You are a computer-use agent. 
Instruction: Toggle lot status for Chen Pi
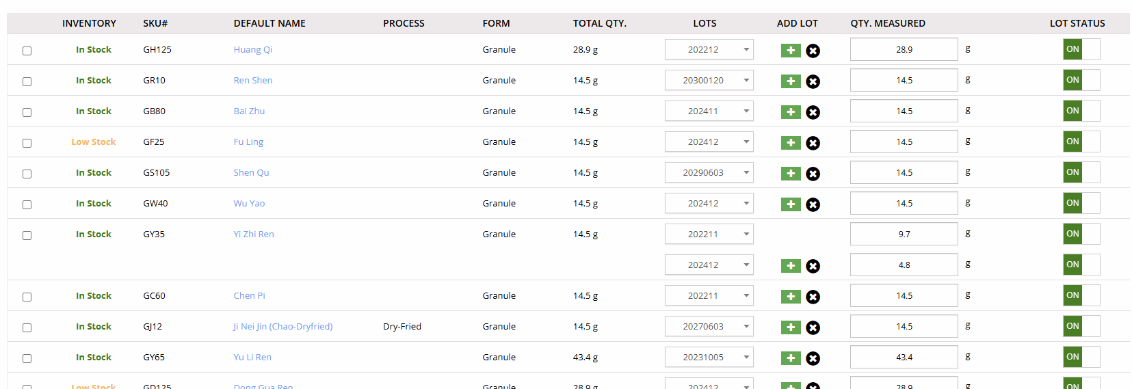pyautogui.click(x=1081, y=295)
